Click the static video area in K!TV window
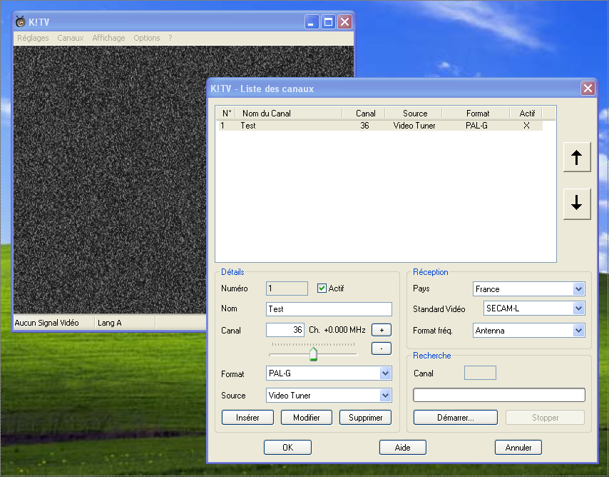The image size is (609, 477). (111, 179)
